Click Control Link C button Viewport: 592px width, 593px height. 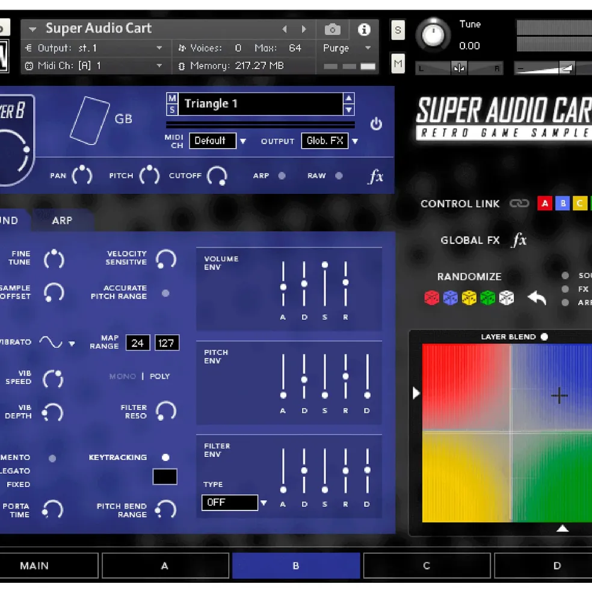pos(581,203)
